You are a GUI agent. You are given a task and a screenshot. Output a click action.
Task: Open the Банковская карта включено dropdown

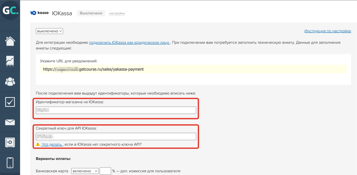click(85, 171)
